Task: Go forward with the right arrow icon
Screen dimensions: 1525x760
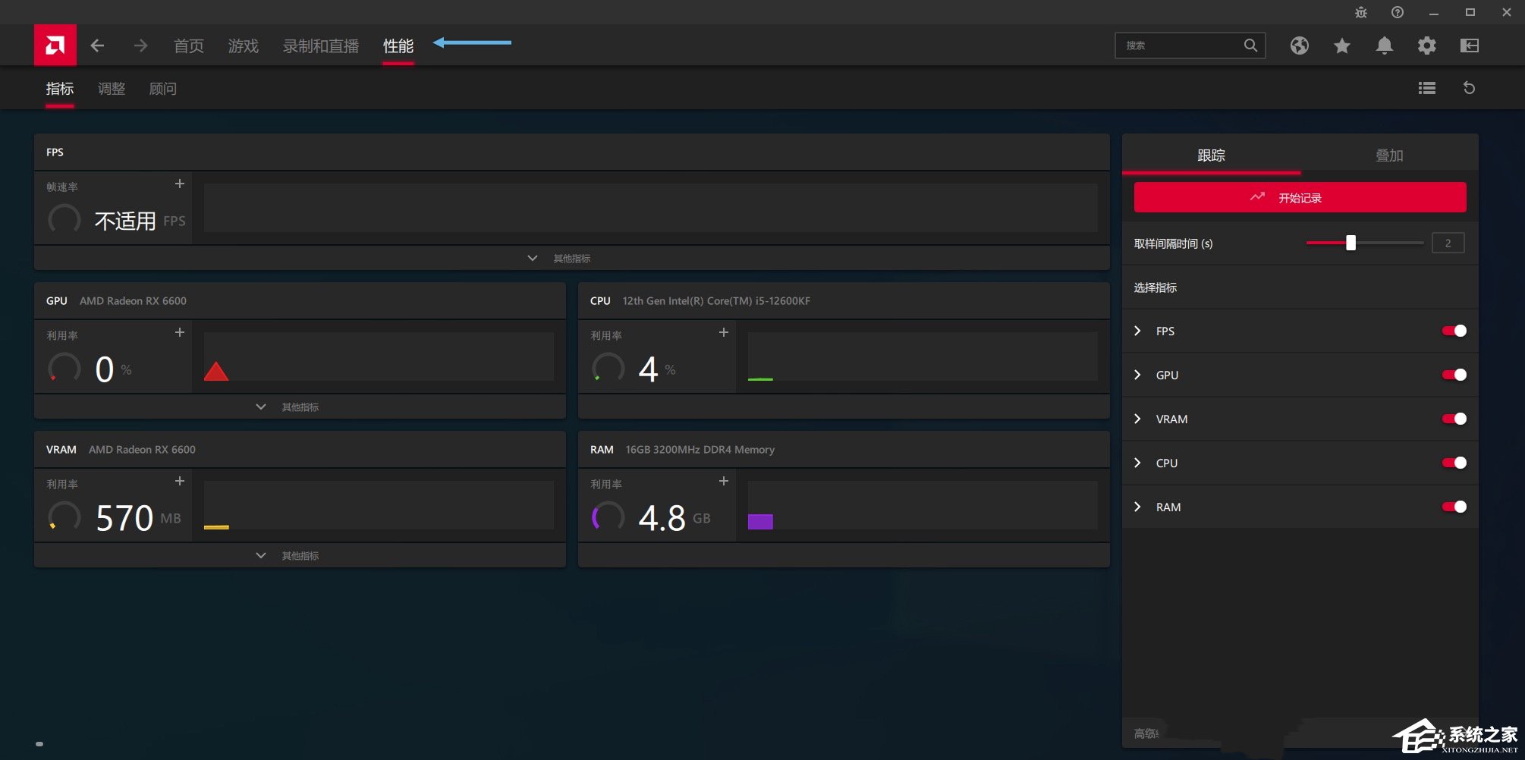Action: click(140, 46)
